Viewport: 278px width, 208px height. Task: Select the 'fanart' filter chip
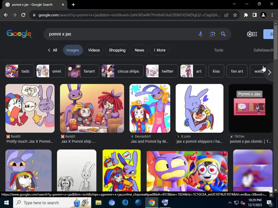point(84,71)
